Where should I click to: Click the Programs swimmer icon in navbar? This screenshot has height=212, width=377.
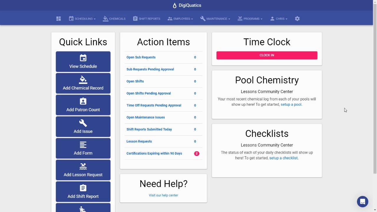[x=240, y=19]
